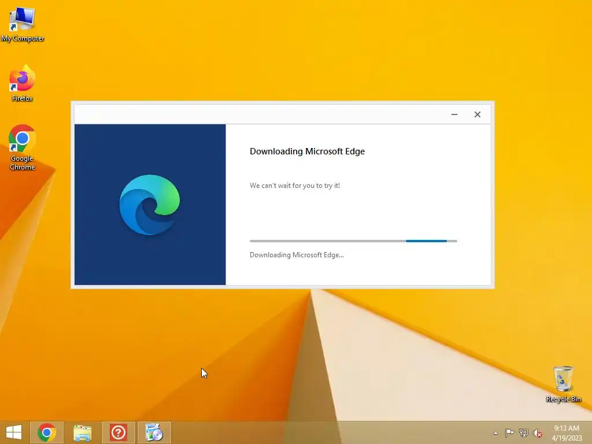Click the "Downloading Microsoft Edge" heading
This screenshot has height=444, width=592.
click(x=308, y=151)
